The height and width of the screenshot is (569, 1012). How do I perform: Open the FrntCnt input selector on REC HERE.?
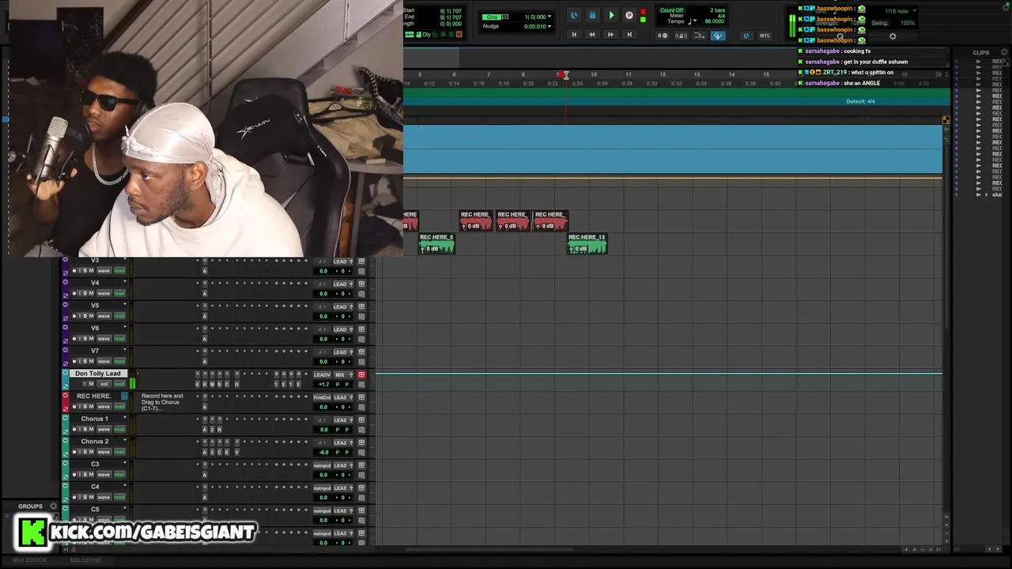pyautogui.click(x=322, y=398)
